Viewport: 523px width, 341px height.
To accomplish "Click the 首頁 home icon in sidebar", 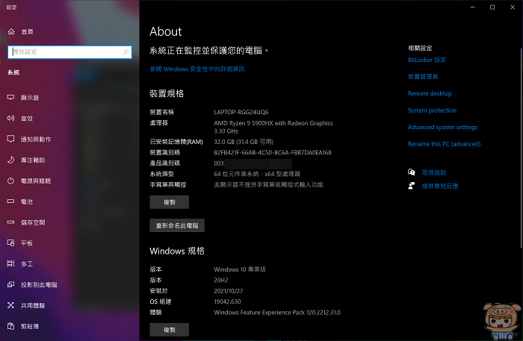I will (10, 32).
